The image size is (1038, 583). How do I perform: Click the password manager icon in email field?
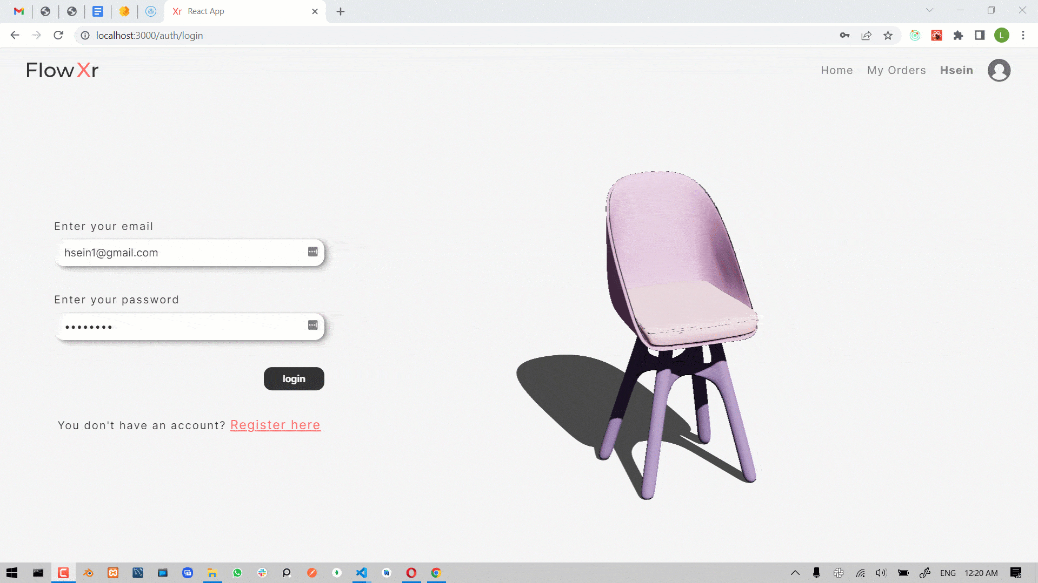click(312, 252)
